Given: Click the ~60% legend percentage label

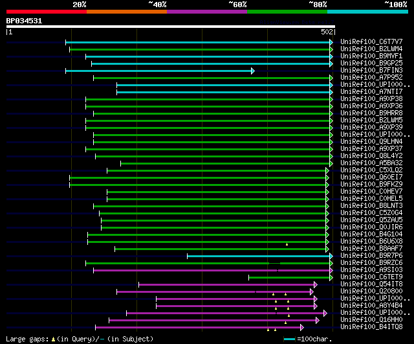Looking at the screenshot, I should pos(237,5).
